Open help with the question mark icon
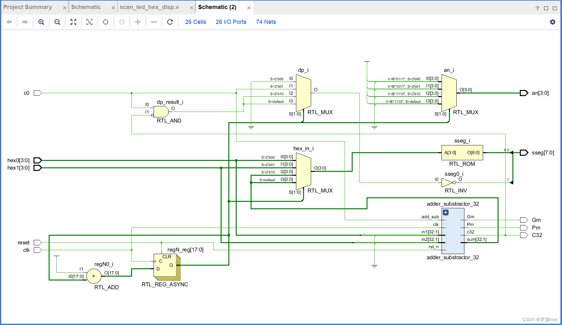Screen dimensions: 562x325 pyautogui.click(x=537, y=8)
